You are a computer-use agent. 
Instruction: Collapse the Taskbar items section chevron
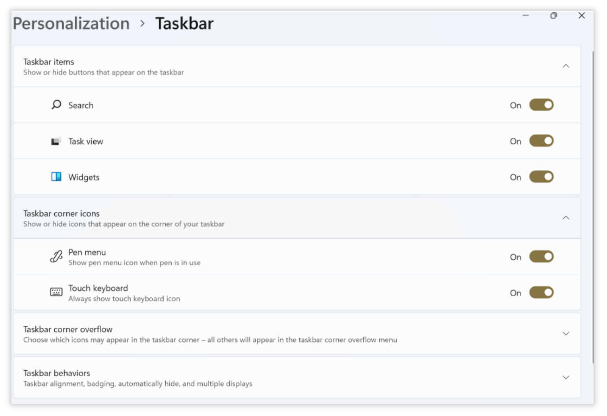[566, 66]
